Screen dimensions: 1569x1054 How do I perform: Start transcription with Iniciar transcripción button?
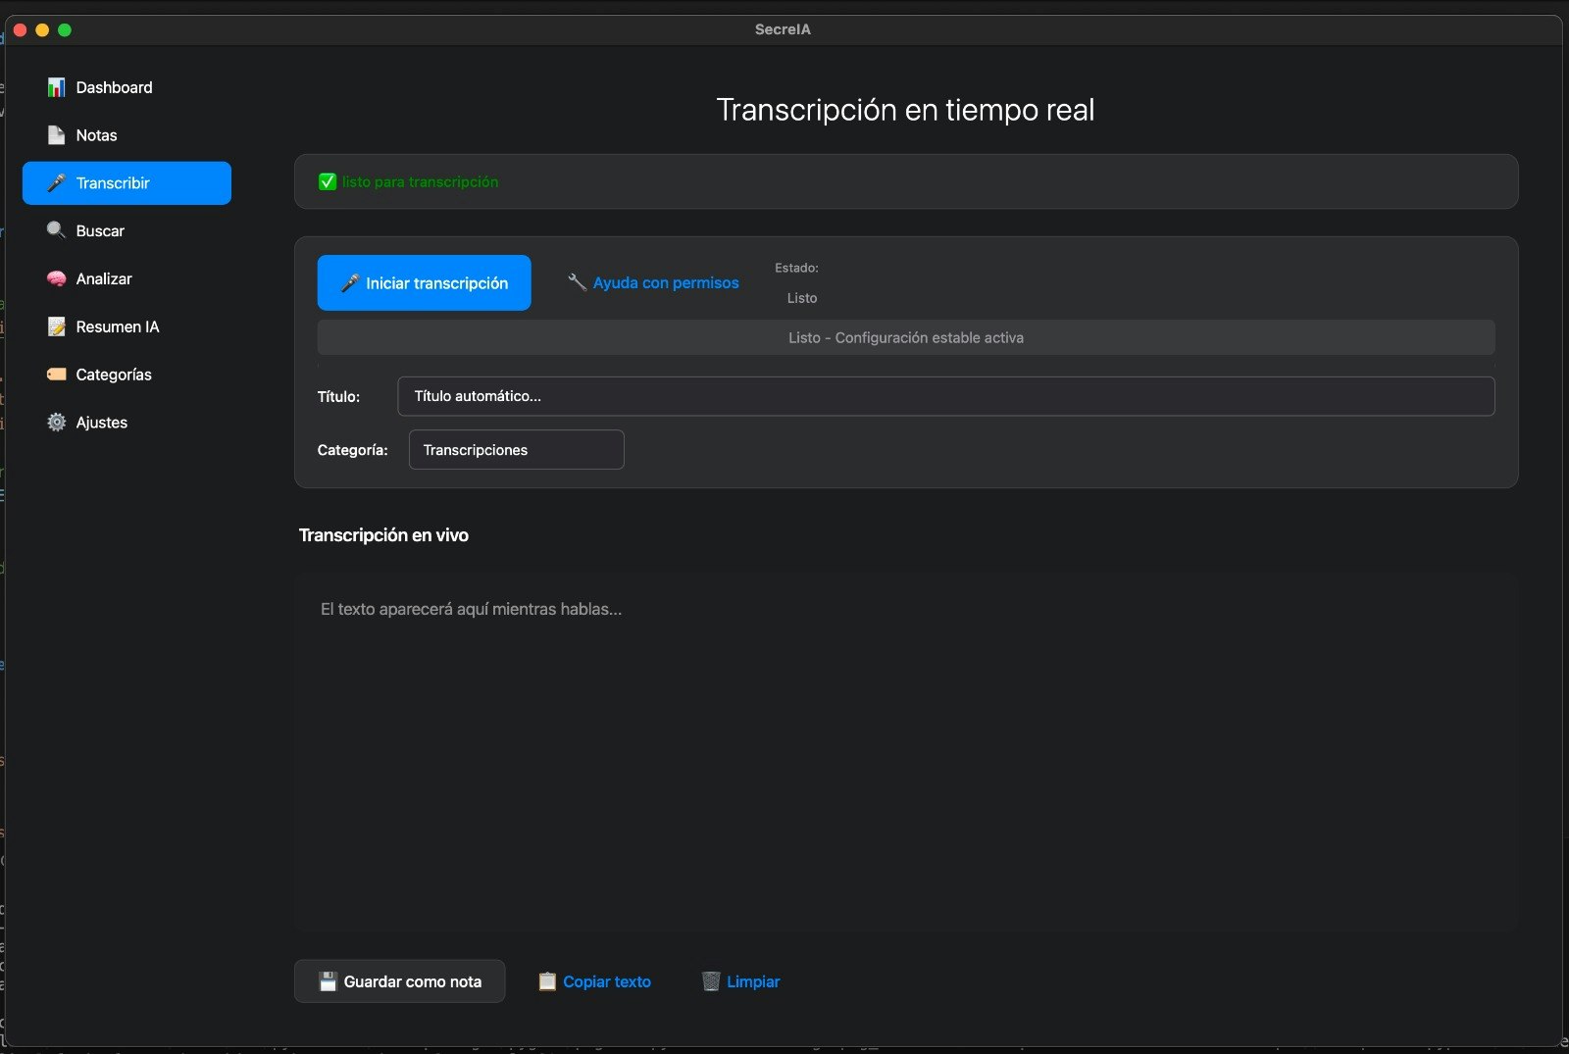(x=424, y=283)
